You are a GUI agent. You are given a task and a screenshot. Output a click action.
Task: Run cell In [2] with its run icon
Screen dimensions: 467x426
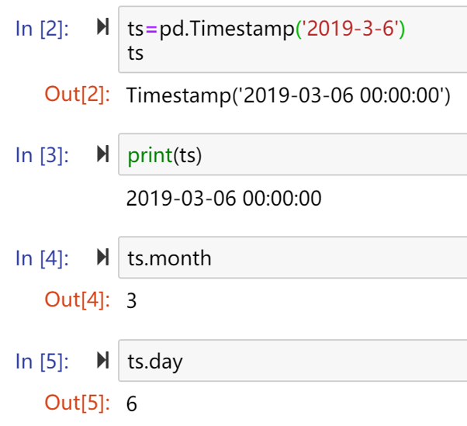pyautogui.click(x=103, y=27)
